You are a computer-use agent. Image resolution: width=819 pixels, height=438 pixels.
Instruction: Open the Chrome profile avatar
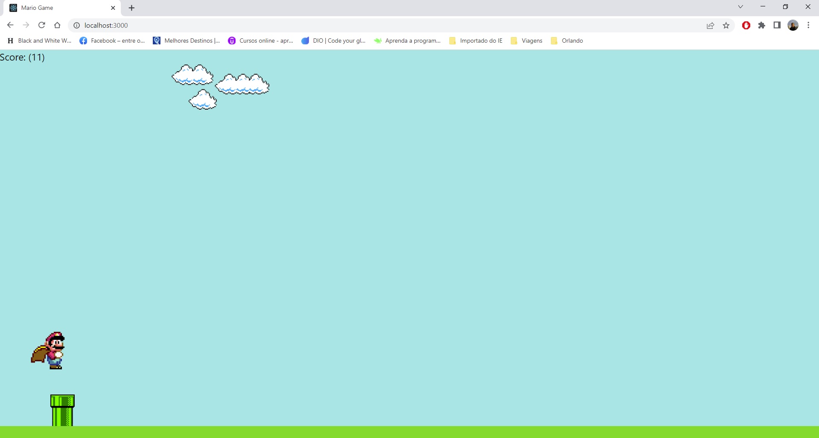click(x=793, y=25)
